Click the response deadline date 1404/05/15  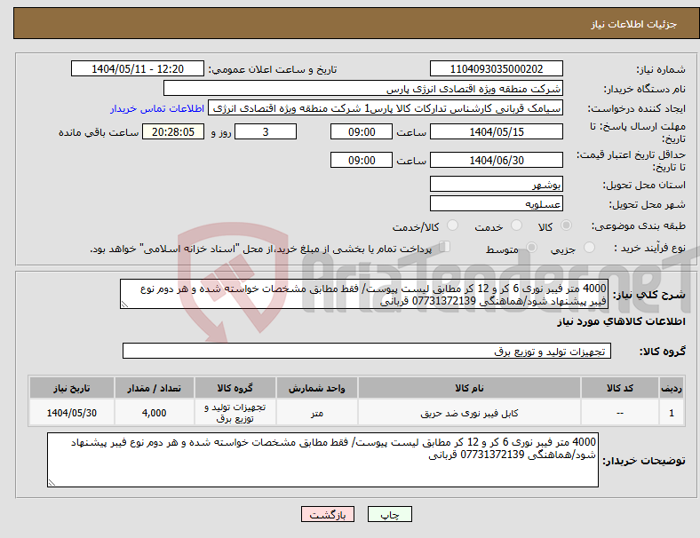pos(497,132)
